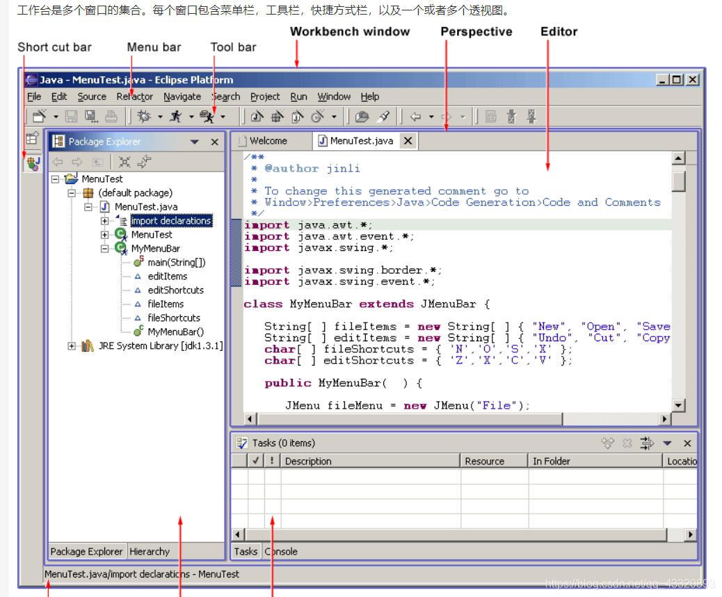Screen dimensions: 722x597
Task: Collapse the MenuTest.java file node
Action: tap(88, 207)
